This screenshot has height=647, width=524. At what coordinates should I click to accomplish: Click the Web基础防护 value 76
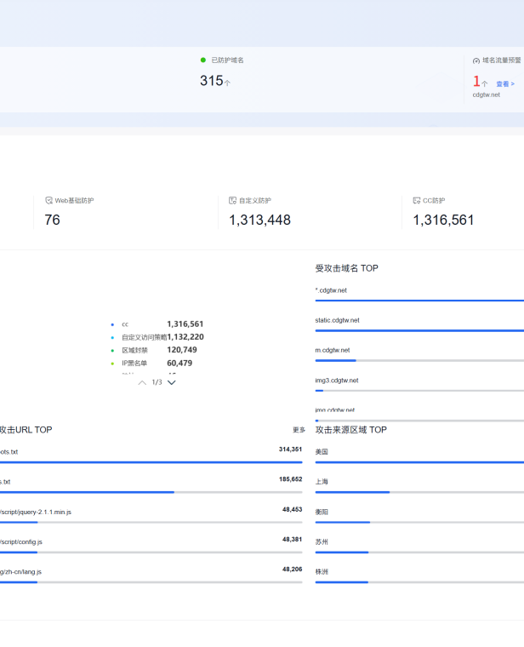click(53, 220)
